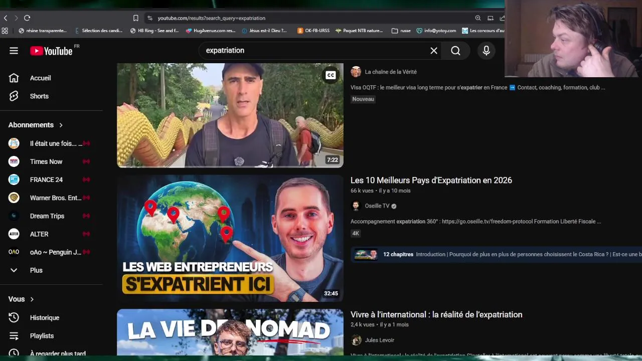Clear the search text with the X
The width and height of the screenshot is (642, 361).
[434, 51]
